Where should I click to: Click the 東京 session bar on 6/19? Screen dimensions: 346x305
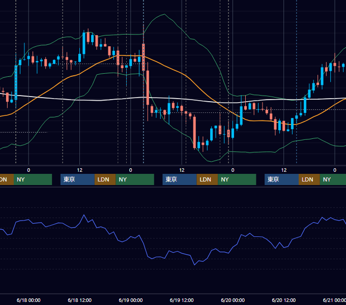pyautogui.click(x=180, y=179)
